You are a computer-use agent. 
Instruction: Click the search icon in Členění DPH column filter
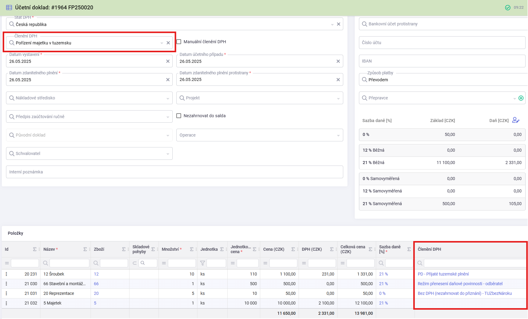(420, 263)
